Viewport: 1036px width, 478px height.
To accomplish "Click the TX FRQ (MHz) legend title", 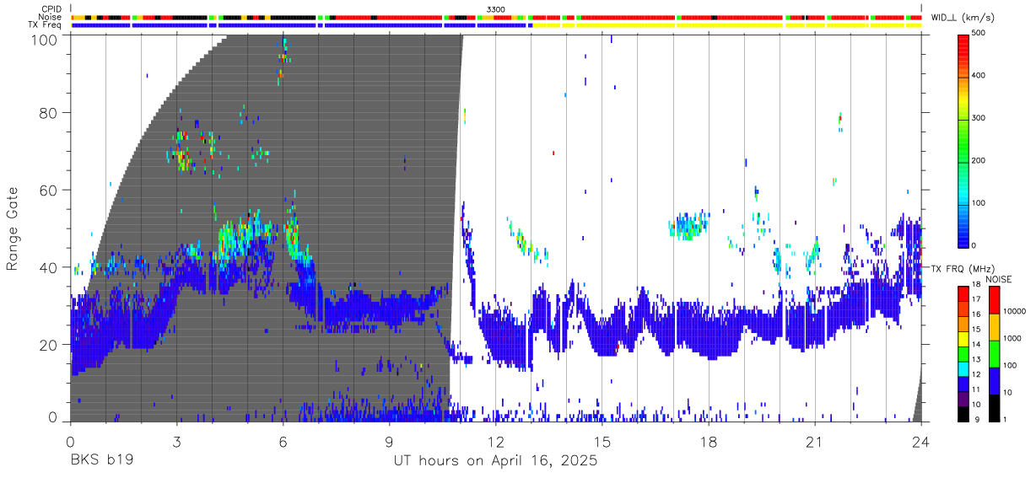I will [963, 268].
